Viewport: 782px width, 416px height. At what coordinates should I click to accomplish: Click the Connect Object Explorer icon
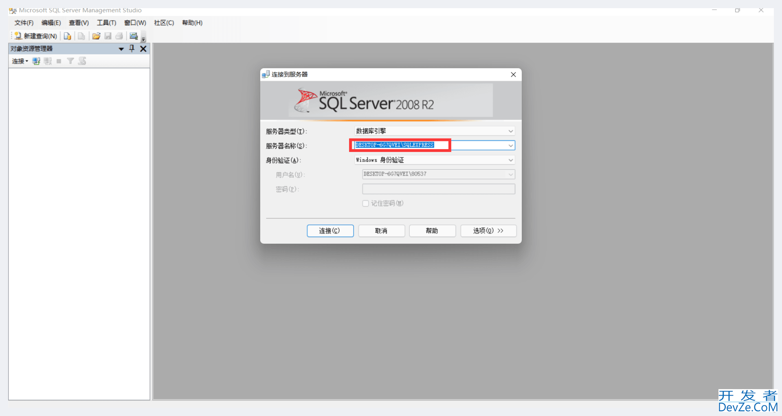tap(36, 61)
